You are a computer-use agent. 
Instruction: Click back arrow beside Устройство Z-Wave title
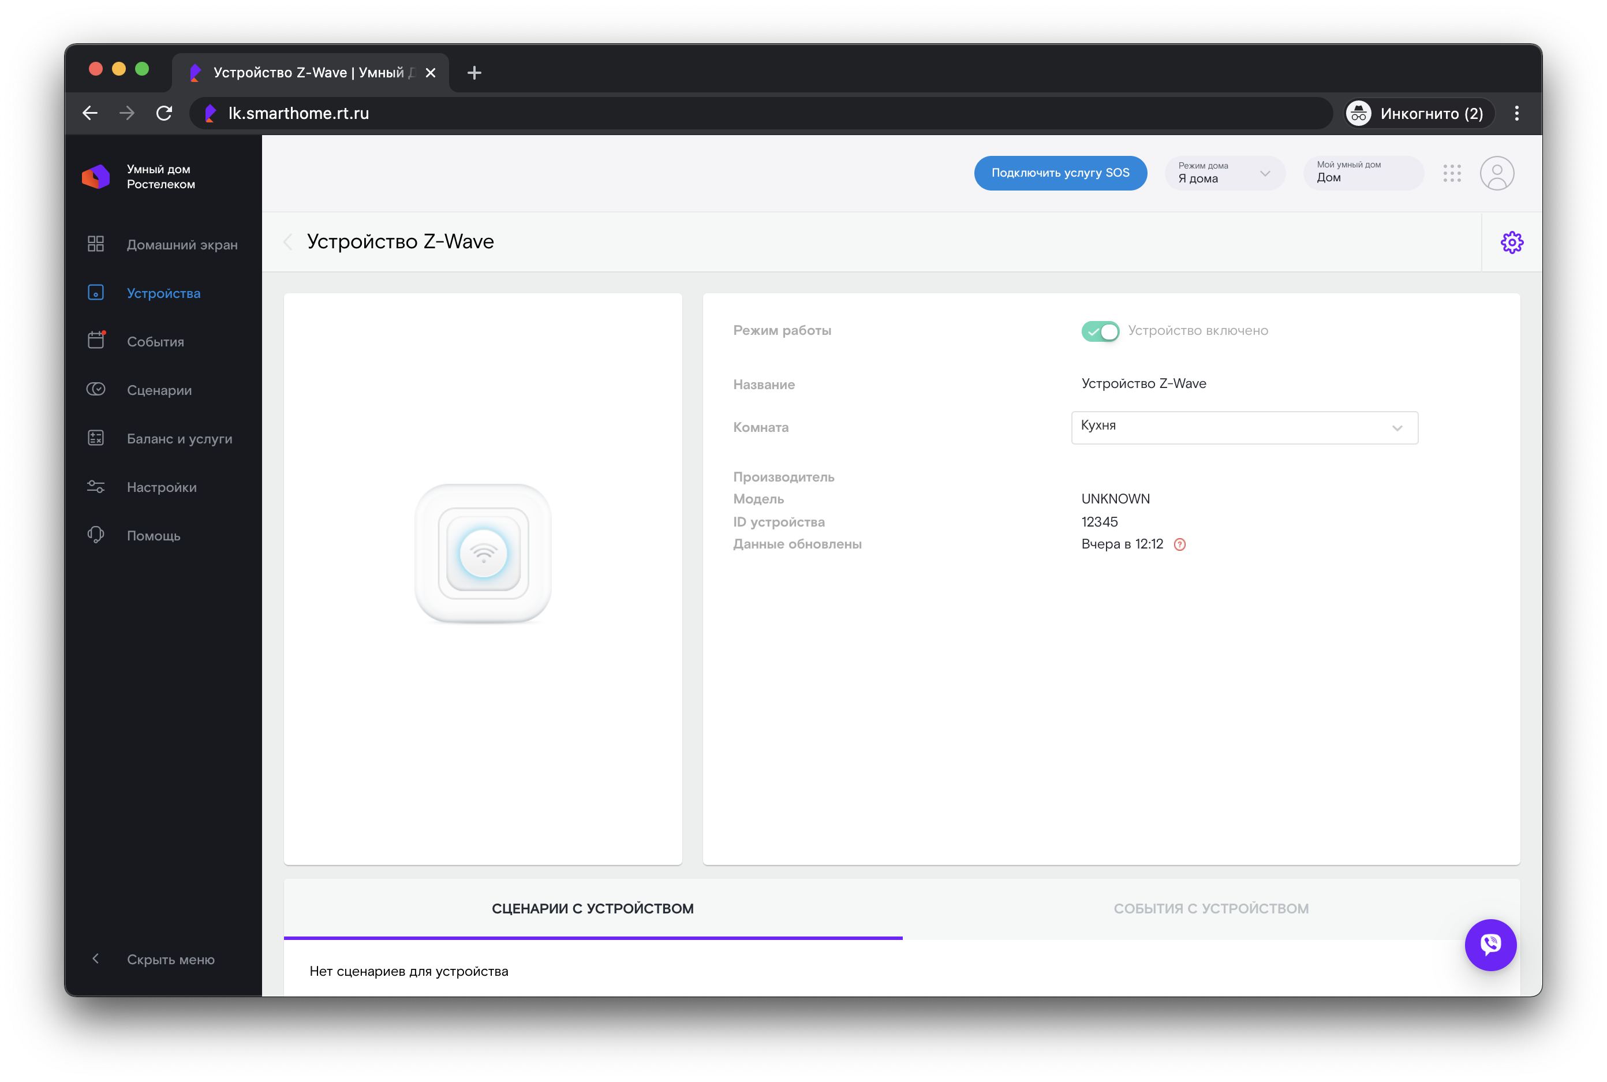click(x=288, y=241)
